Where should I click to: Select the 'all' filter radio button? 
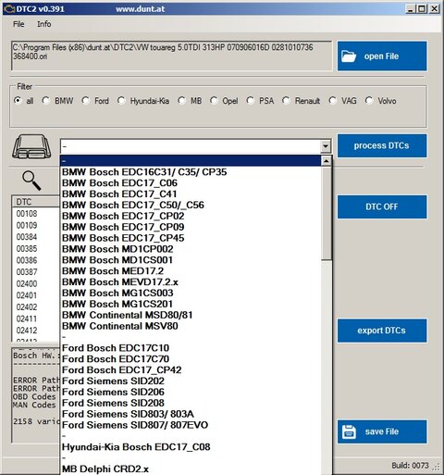click(x=18, y=101)
